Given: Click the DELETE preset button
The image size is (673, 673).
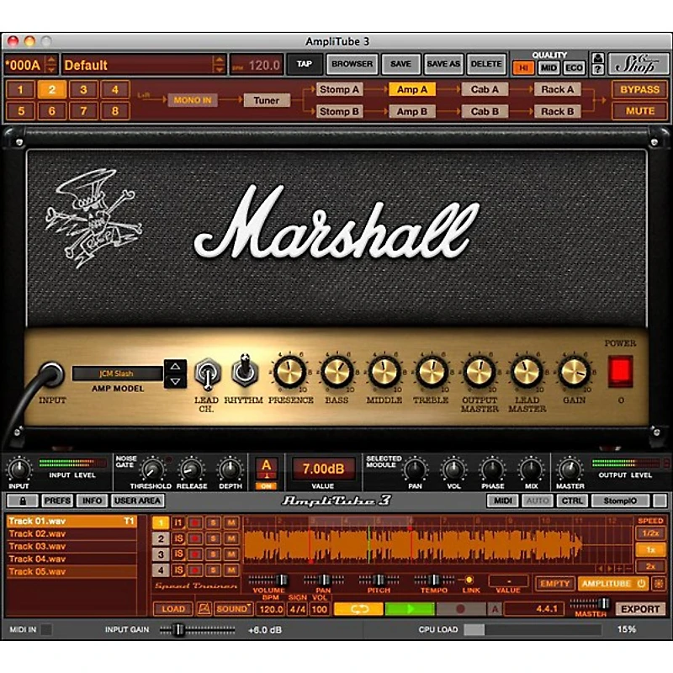Looking at the screenshot, I should point(486,65).
